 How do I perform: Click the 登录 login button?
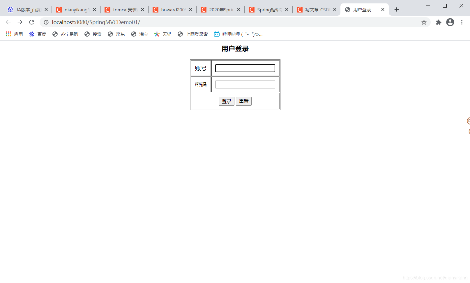coord(227,101)
